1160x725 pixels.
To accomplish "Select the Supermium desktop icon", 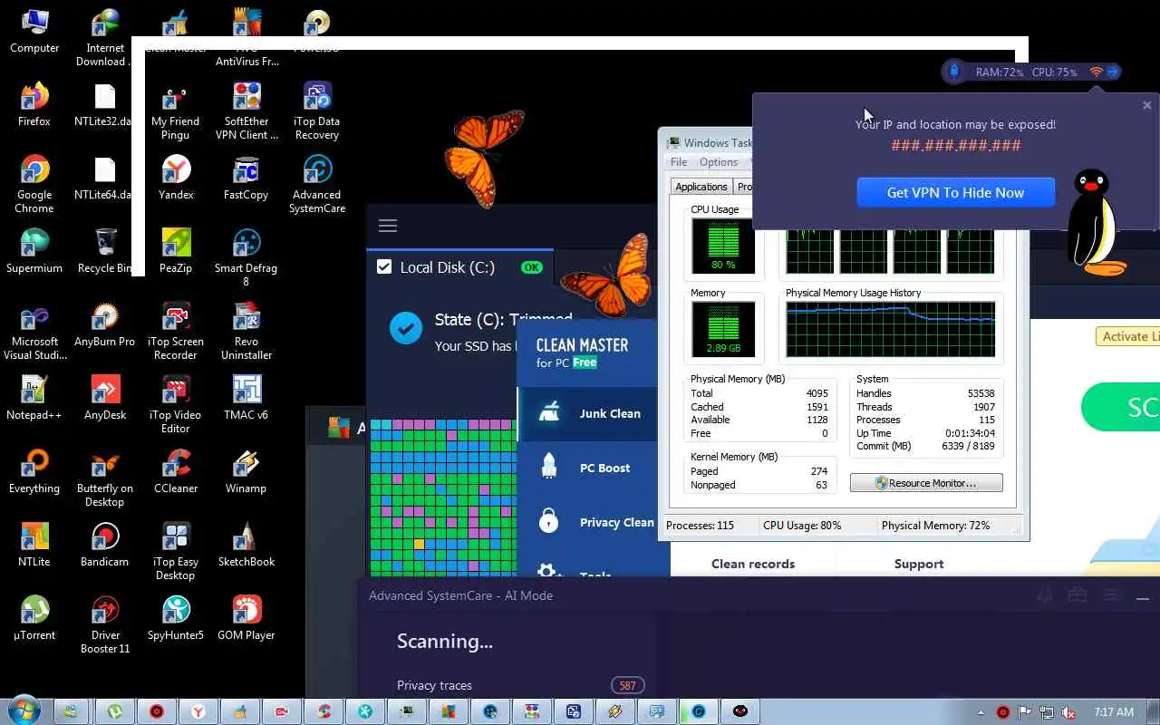I will point(34,252).
